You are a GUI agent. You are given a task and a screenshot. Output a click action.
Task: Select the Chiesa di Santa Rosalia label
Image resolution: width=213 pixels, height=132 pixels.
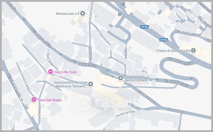pos(173,51)
